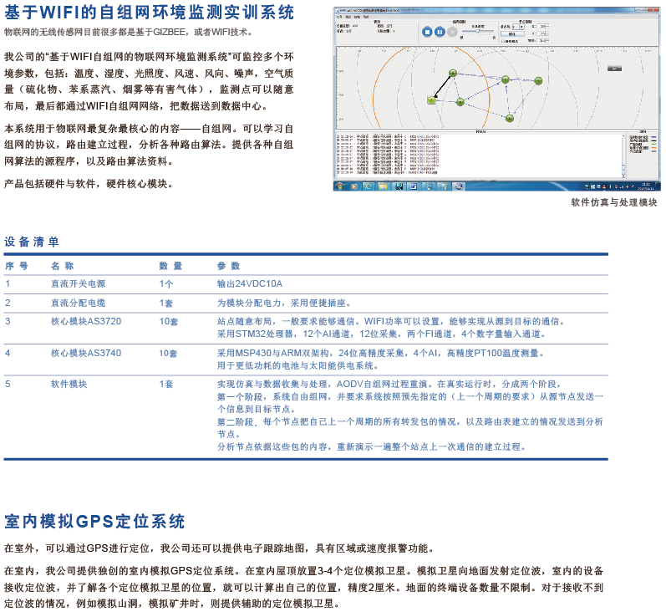
Task: Click the column header "序号"
Action: 16,266
